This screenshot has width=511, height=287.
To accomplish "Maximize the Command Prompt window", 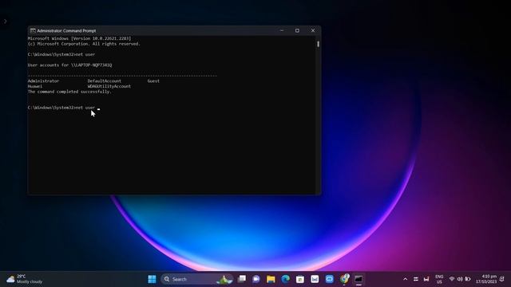I will pyautogui.click(x=297, y=30).
